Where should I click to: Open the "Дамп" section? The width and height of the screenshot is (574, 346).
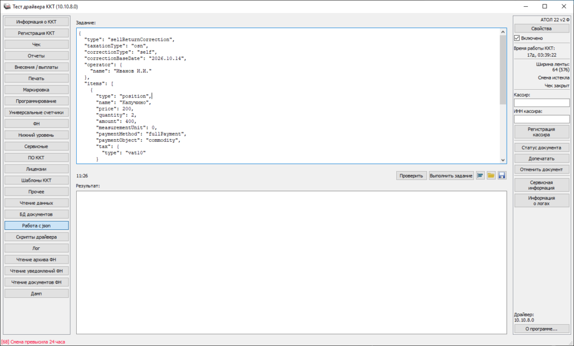36,294
